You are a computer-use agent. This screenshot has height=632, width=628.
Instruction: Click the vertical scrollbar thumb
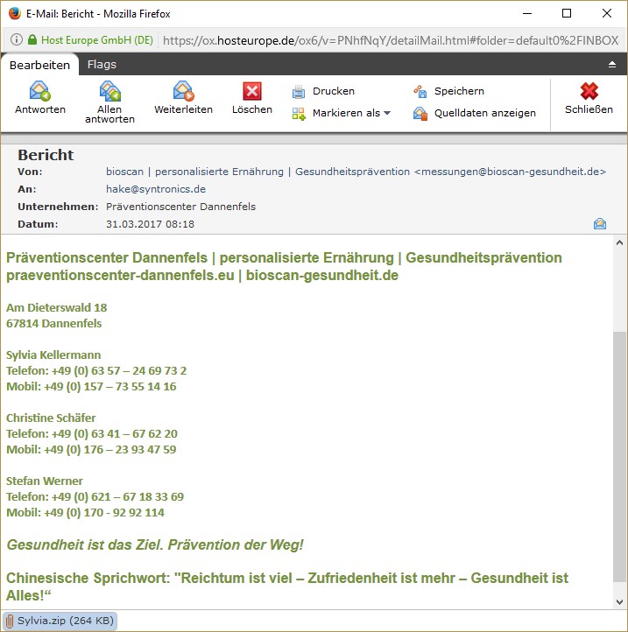click(x=620, y=456)
